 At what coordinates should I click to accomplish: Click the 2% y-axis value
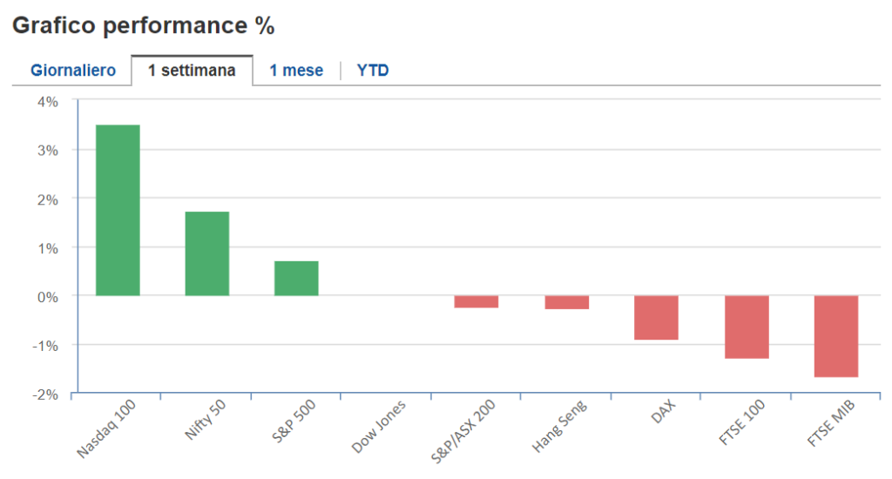[x=48, y=199]
